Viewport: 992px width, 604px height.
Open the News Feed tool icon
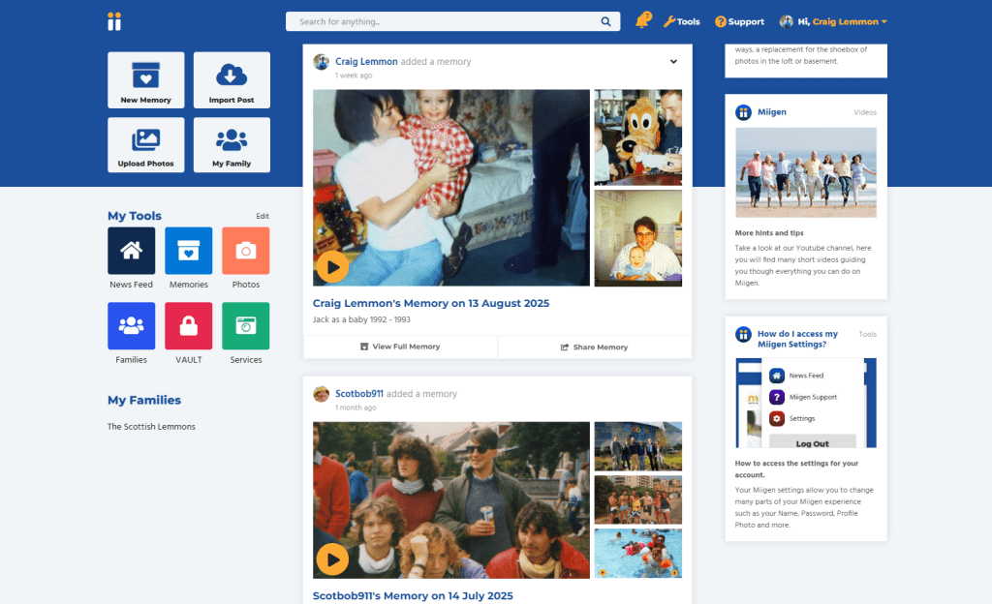(x=132, y=251)
